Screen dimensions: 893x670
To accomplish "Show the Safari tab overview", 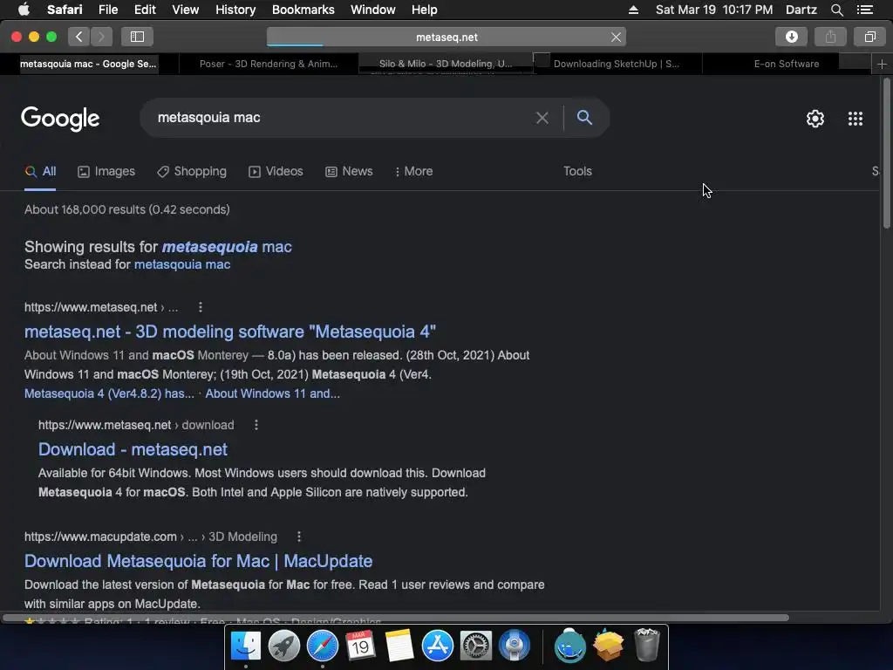I will pos(869,37).
